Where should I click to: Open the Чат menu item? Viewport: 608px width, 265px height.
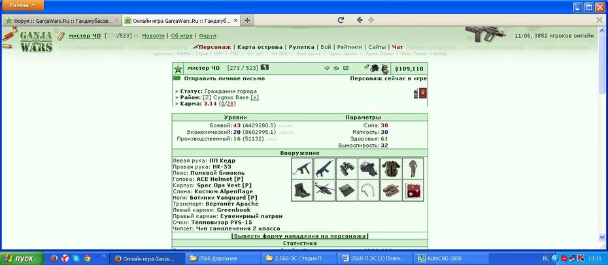tap(397, 47)
